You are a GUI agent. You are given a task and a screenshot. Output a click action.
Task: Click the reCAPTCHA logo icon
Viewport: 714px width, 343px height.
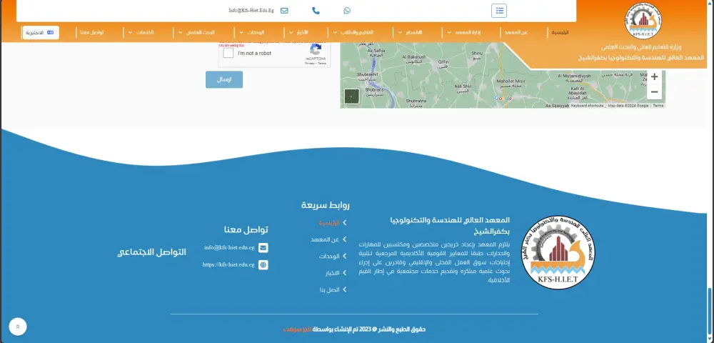[x=316, y=49]
